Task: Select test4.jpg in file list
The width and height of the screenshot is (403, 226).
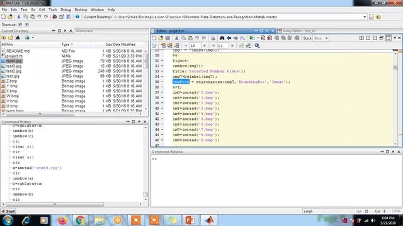Action: (x=14, y=61)
